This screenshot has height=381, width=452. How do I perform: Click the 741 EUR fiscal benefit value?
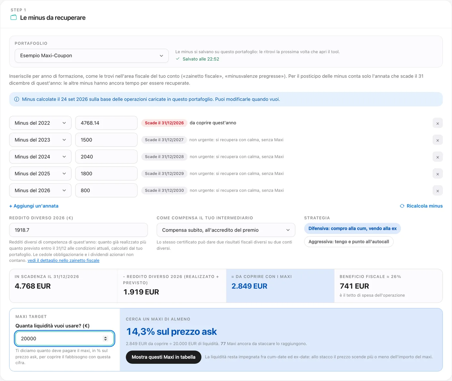coord(354,286)
